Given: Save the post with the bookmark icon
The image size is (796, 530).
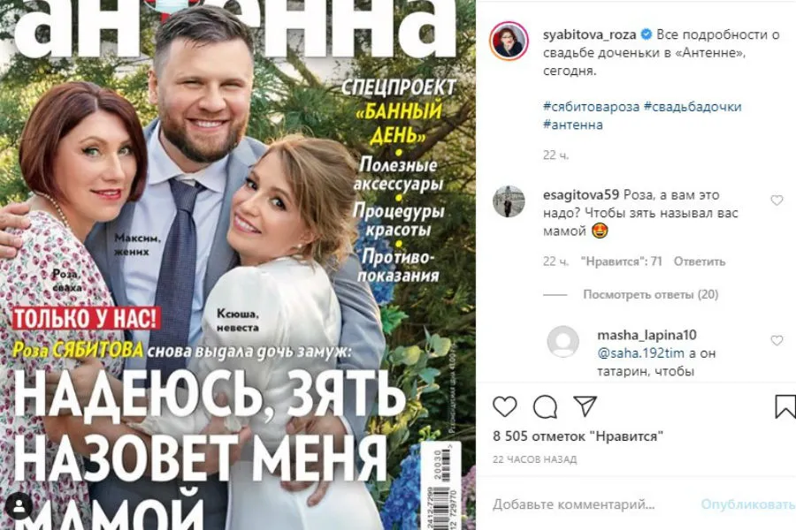Looking at the screenshot, I should click(785, 406).
